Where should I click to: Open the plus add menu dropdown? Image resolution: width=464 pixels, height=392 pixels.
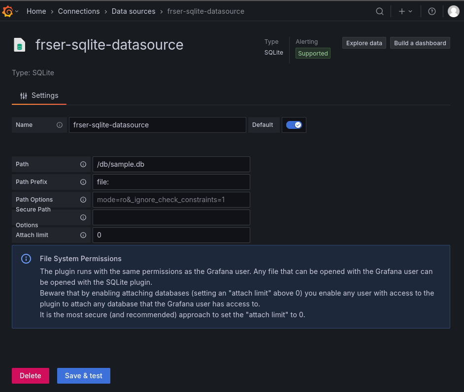click(x=405, y=11)
